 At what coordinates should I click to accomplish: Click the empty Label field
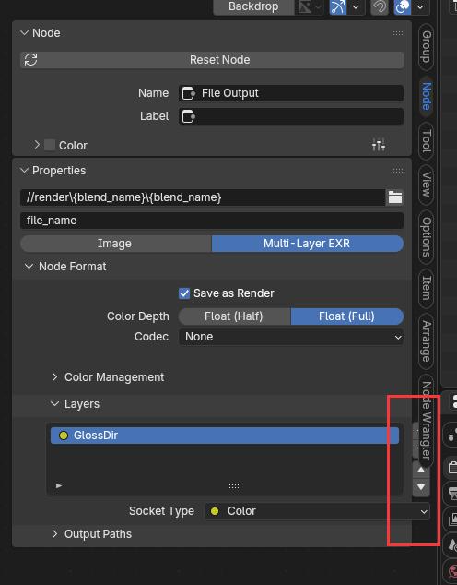pyautogui.click(x=291, y=116)
